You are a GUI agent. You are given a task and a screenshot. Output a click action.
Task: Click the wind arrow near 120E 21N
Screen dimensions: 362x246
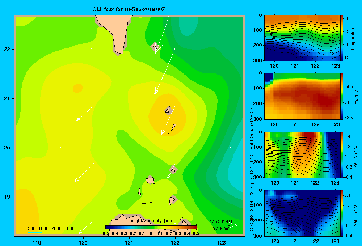pyautogui.click(x=85, y=113)
